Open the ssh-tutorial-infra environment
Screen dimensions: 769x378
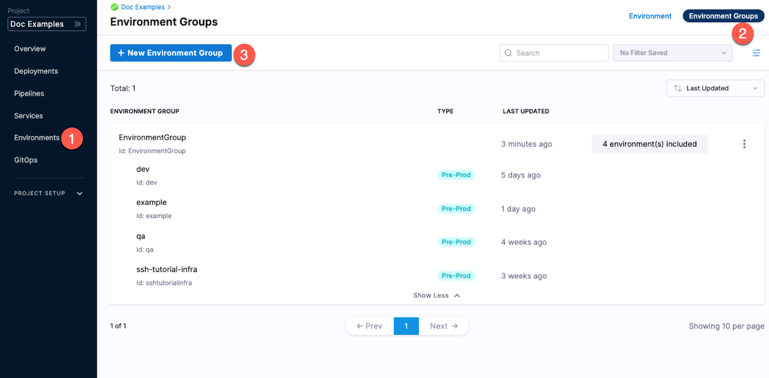pyautogui.click(x=167, y=269)
